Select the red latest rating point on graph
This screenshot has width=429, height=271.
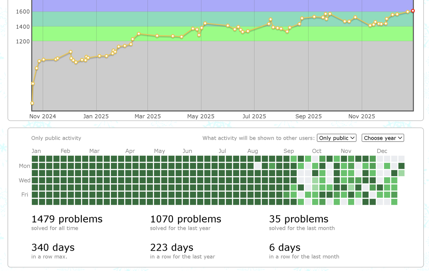[x=413, y=11]
